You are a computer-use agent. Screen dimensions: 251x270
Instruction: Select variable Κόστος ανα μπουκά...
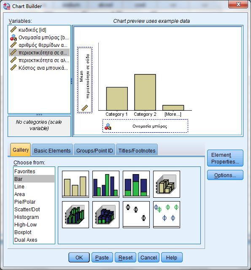click(39, 68)
